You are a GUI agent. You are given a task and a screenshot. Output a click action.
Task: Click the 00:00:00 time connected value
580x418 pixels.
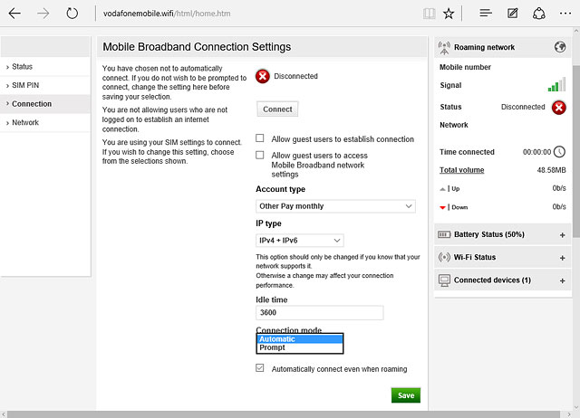[x=536, y=152]
